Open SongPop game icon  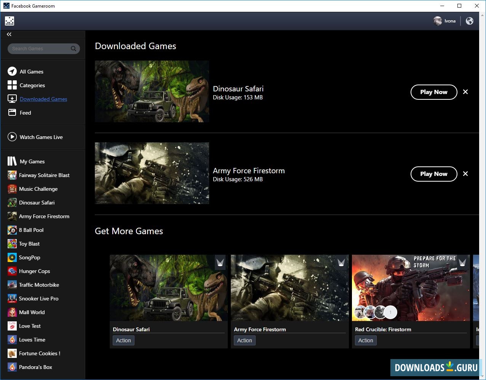[12, 257]
